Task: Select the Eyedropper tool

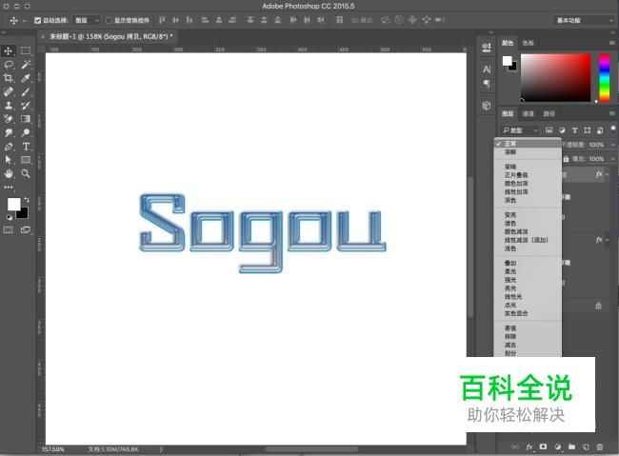Action: [x=26, y=78]
